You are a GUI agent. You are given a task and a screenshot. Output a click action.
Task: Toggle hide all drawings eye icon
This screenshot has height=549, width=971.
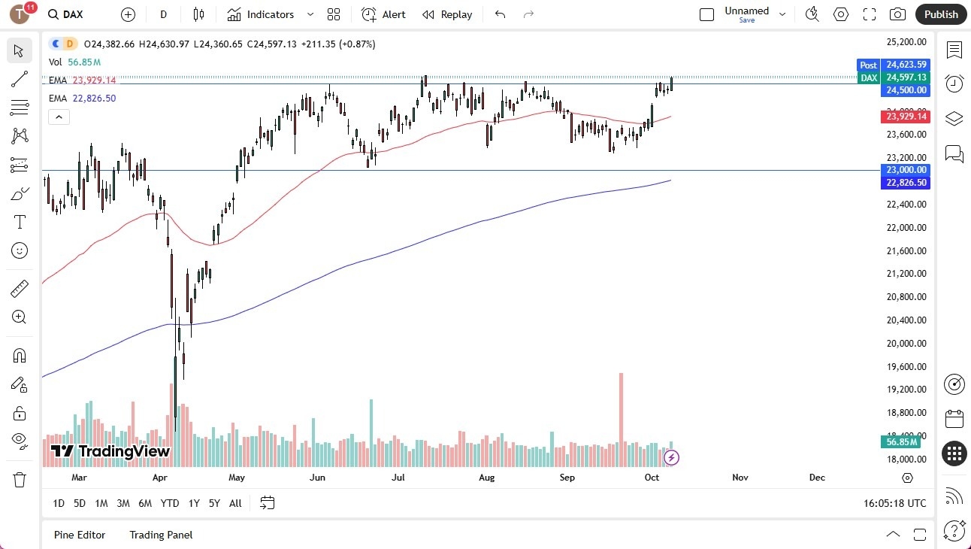click(x=19, y=441)
